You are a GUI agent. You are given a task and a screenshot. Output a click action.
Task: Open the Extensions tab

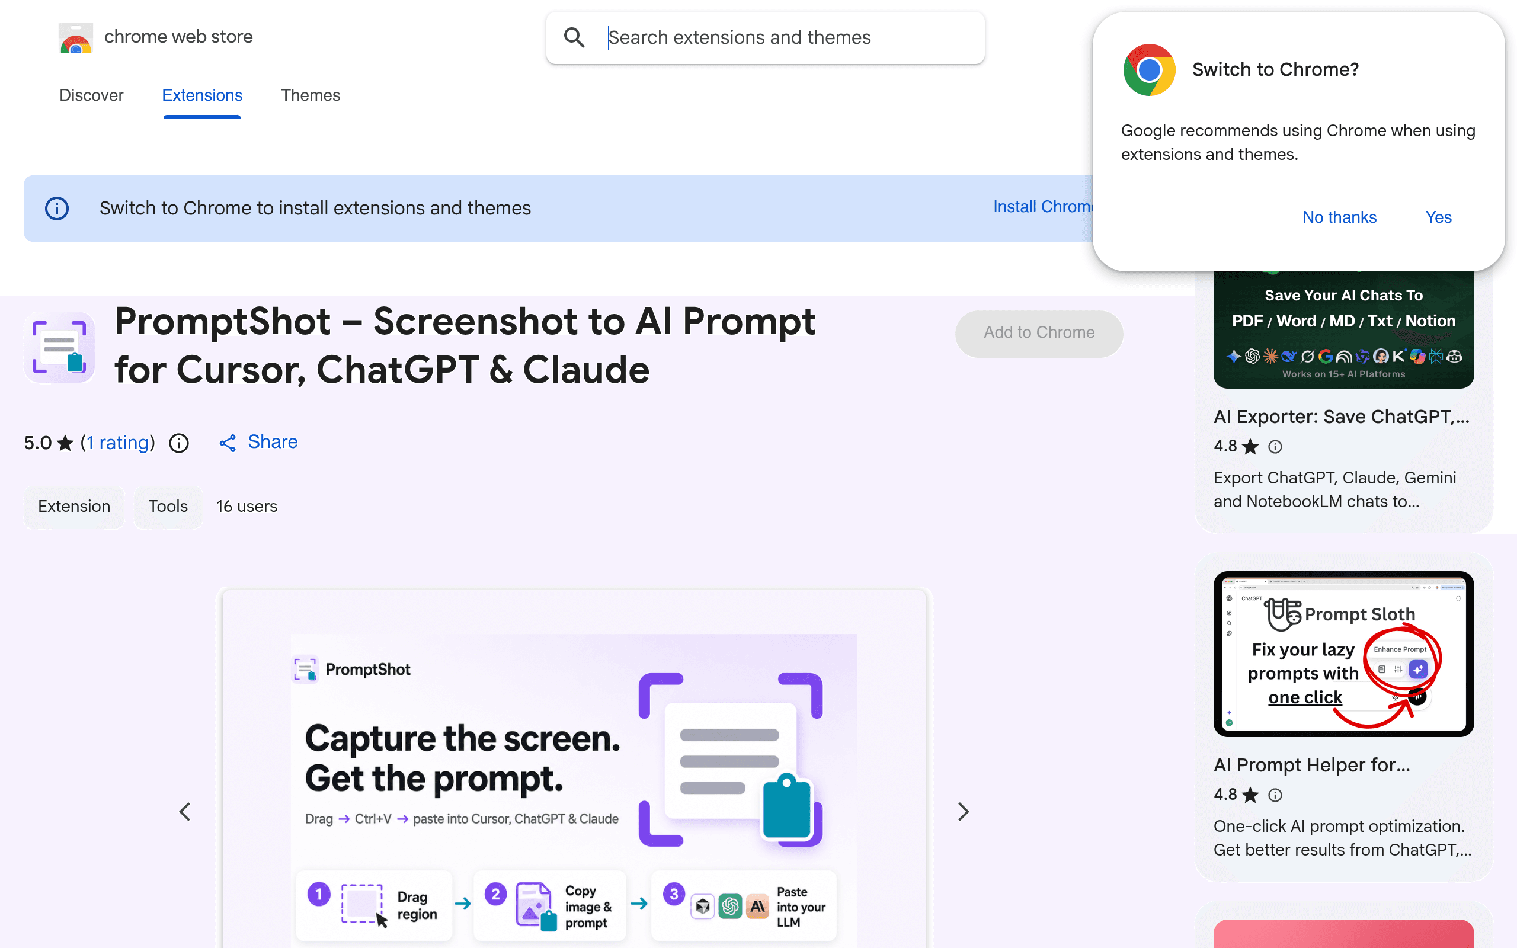click(x=202, y=95)
